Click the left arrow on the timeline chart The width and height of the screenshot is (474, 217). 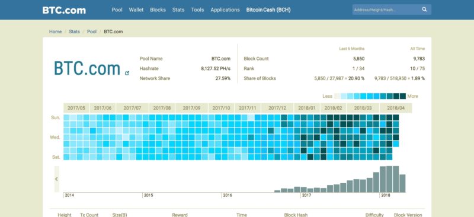pyautogui.click(x=56, y=179)
